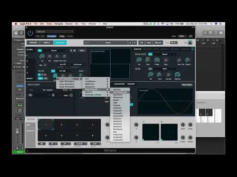Click the source Pan knob
Image resolution: width=237 pixels, height=177 pixels.
49,57
